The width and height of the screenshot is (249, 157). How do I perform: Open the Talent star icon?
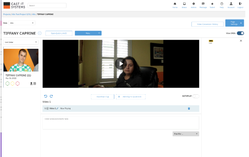click(212, 4)
